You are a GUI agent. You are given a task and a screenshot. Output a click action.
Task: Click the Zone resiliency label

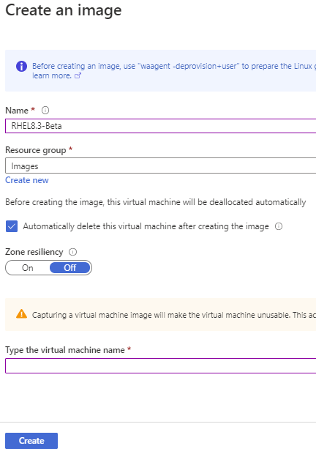pyautogui.click(x=34, y=252)
